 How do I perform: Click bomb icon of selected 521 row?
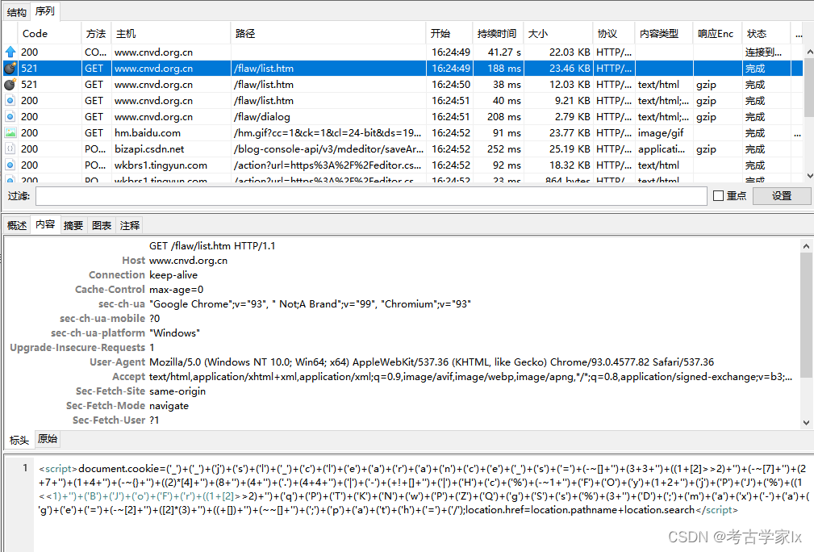(x=10, y=68)
